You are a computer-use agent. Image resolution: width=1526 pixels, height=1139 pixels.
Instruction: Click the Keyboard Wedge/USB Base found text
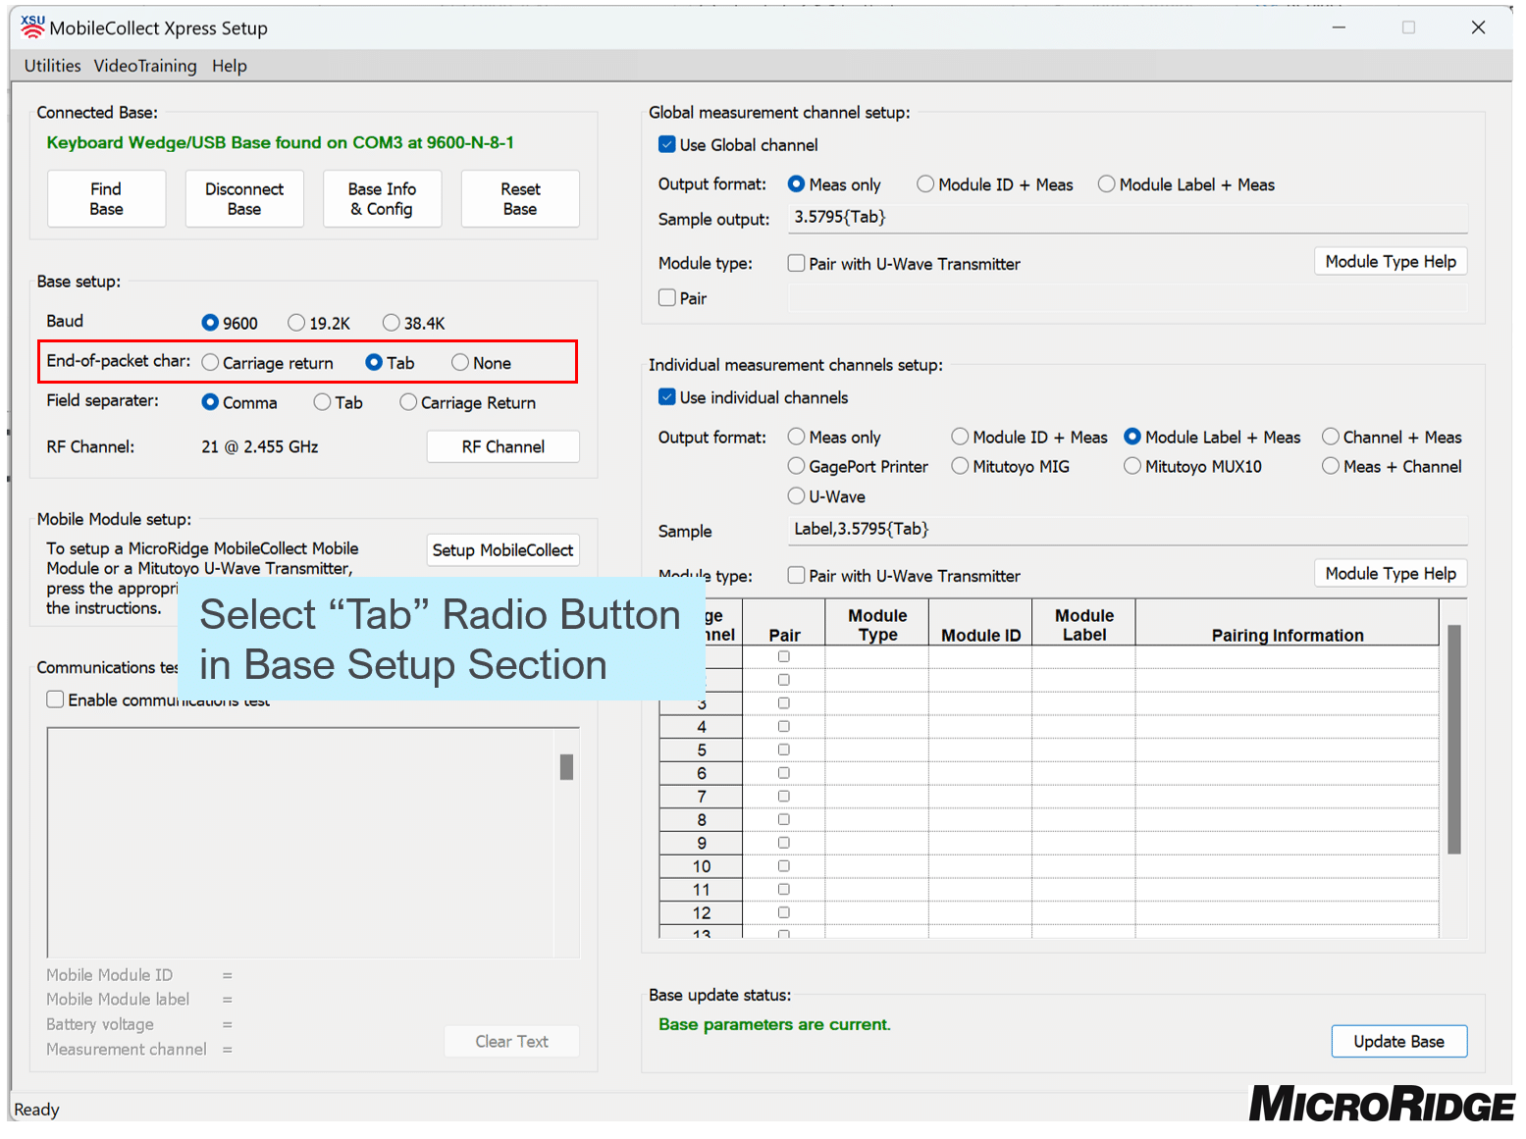coord(280,143)
